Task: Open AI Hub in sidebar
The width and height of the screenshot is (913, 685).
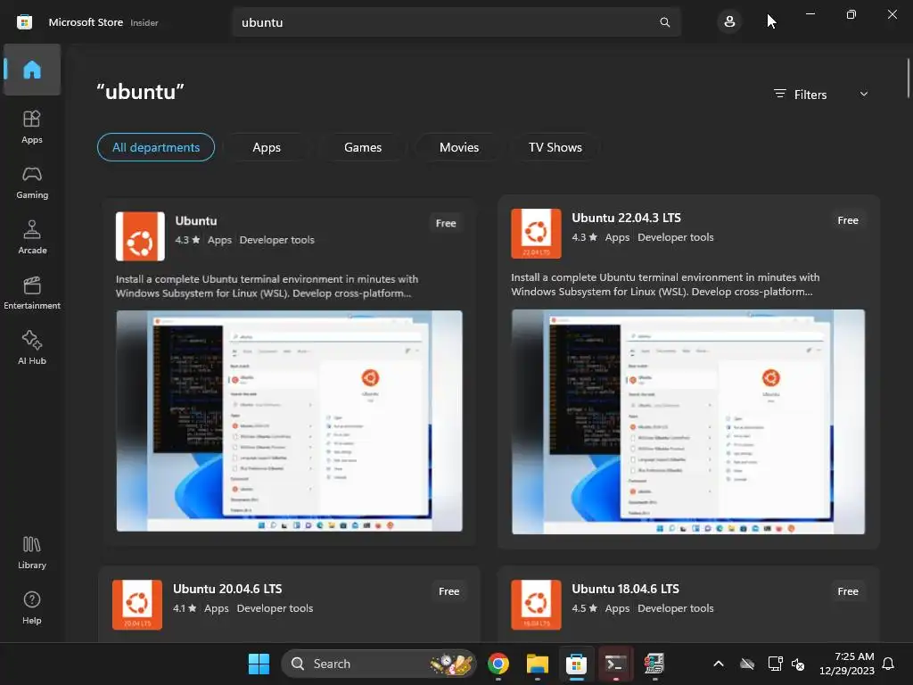Action: coord(32,349)
